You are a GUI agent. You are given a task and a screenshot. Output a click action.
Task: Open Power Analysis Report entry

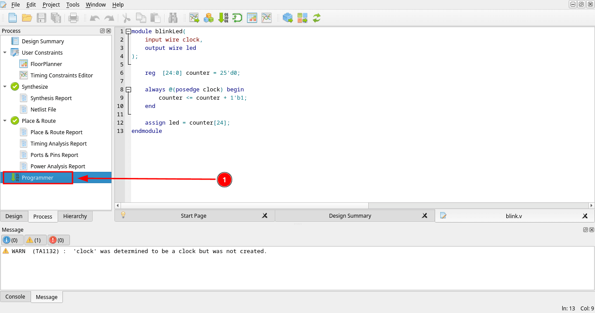click(58, 166)
